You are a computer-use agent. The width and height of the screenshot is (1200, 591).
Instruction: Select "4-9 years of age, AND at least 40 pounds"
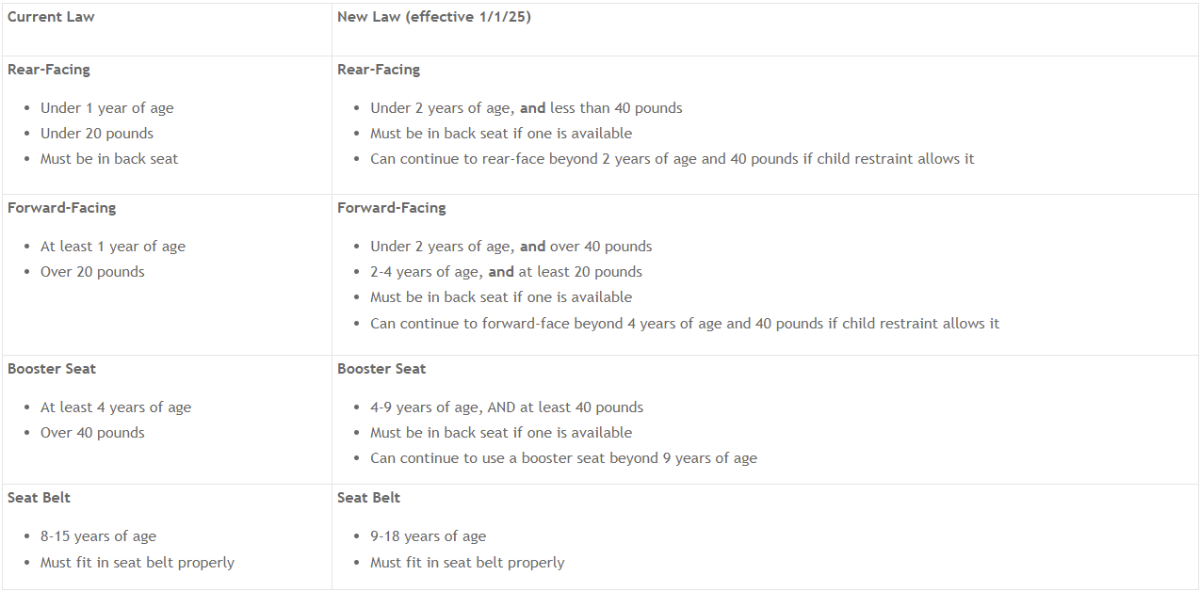(x=507, y=407)
